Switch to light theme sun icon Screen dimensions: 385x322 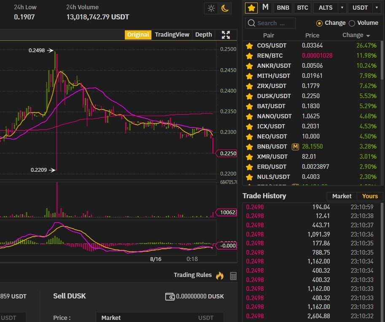click(211, 8)
